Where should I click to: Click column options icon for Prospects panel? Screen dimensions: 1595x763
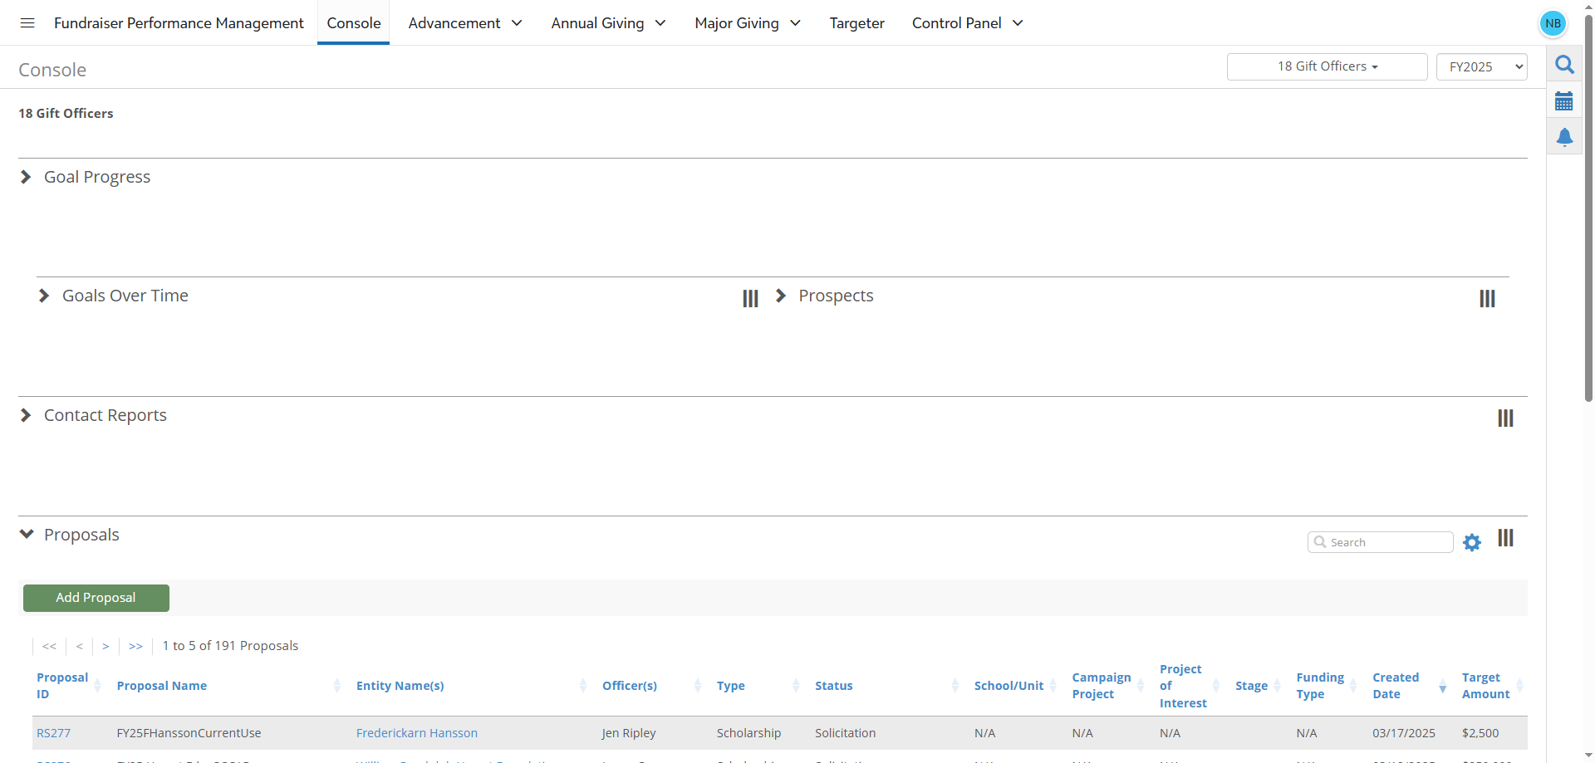click(1487, 299)
